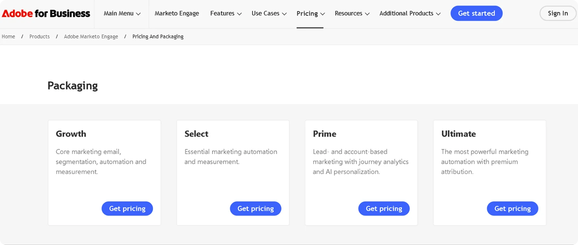The width and height of the screenshot is (578, 245).
Task: Click the Get started button
Action: (476, 13)
